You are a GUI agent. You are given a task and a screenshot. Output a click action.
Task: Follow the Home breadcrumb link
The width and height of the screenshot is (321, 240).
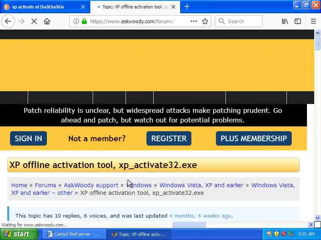tap(19, 185)
